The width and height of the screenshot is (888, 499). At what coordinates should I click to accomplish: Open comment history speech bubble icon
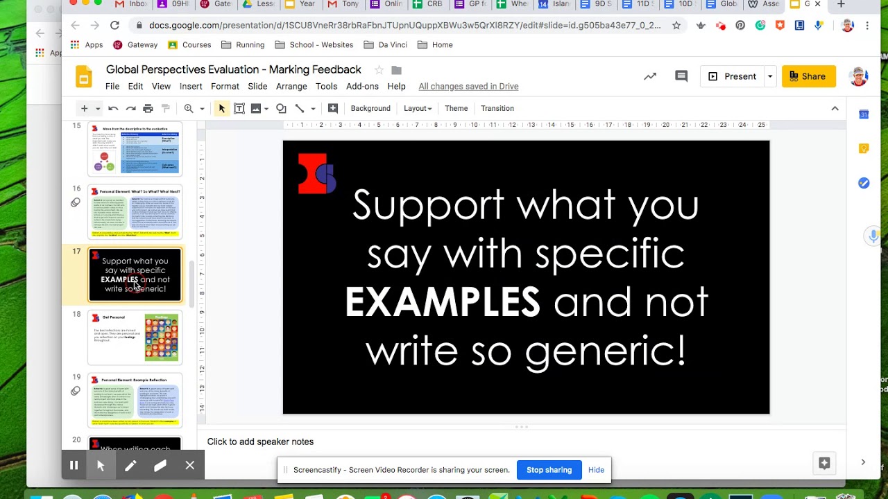click(681, 76)
